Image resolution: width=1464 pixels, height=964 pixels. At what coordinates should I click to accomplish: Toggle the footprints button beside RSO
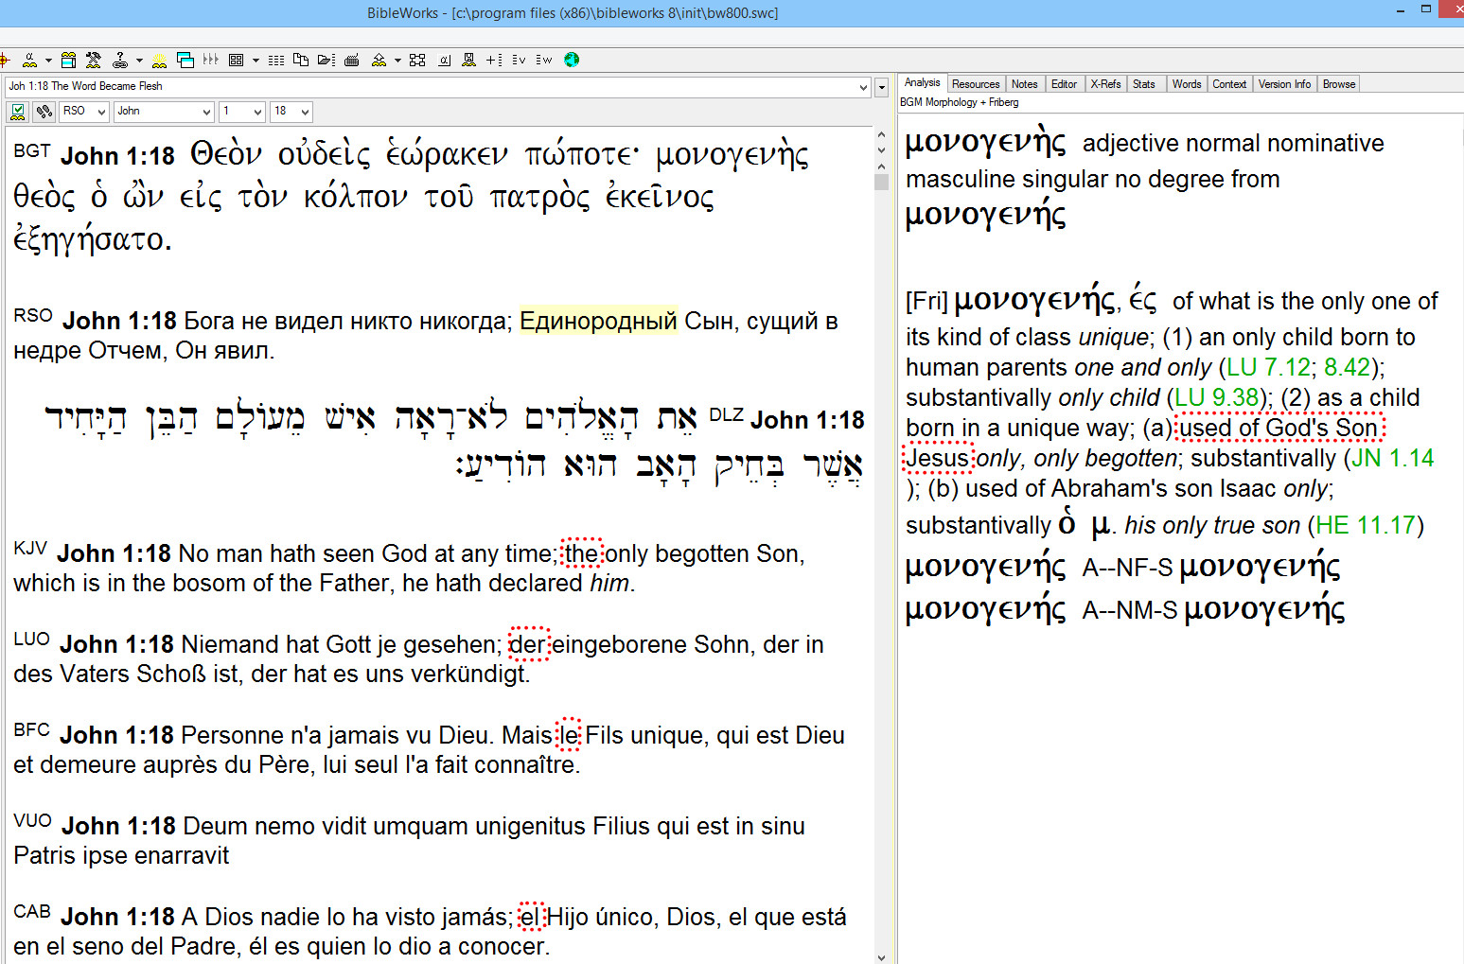point(44,112)
